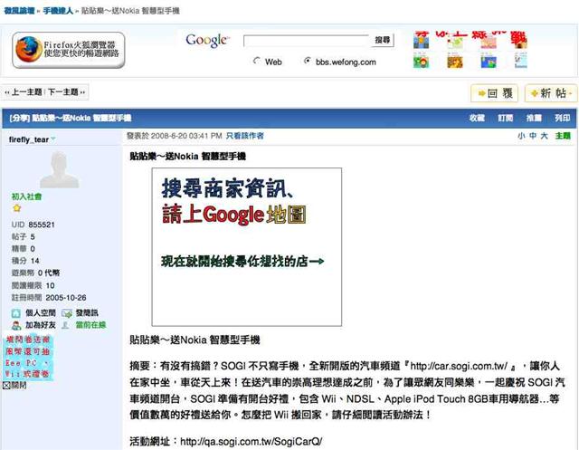Click the 註冊時間 2005-10-26 text
The height and width of the screenshot is (450, 579).
[x=49, y=297]
